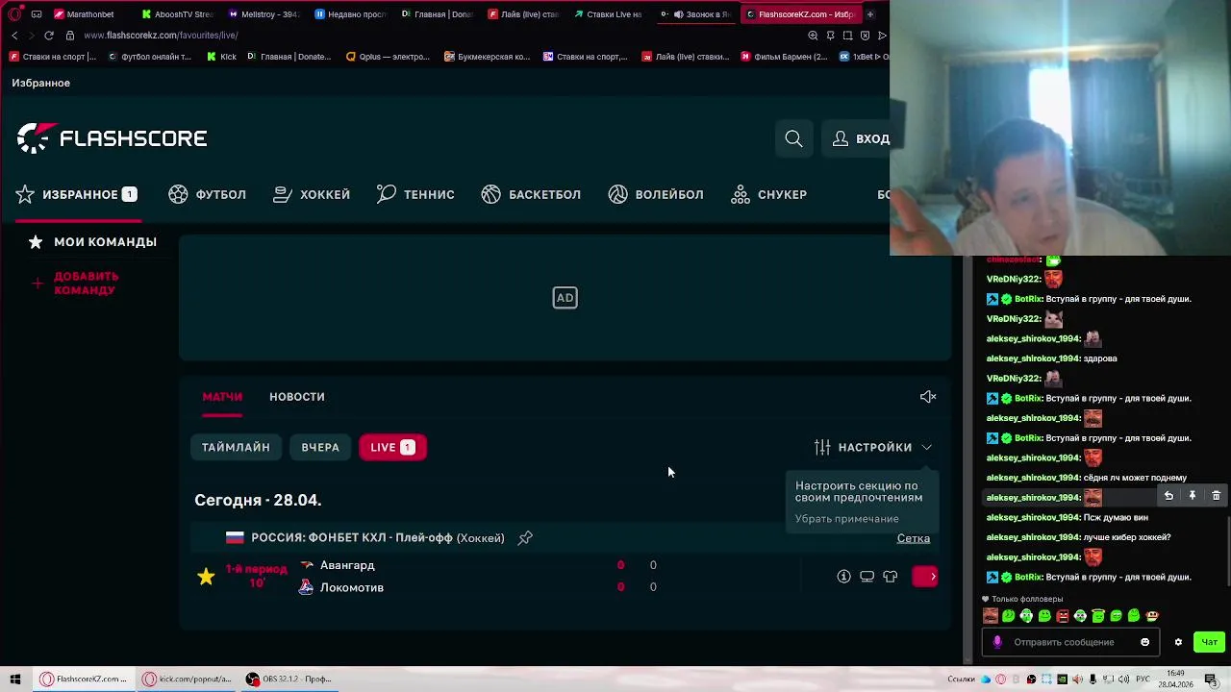
Task: Open the 1xBet bookmark
Action: [x=863, y=57]
